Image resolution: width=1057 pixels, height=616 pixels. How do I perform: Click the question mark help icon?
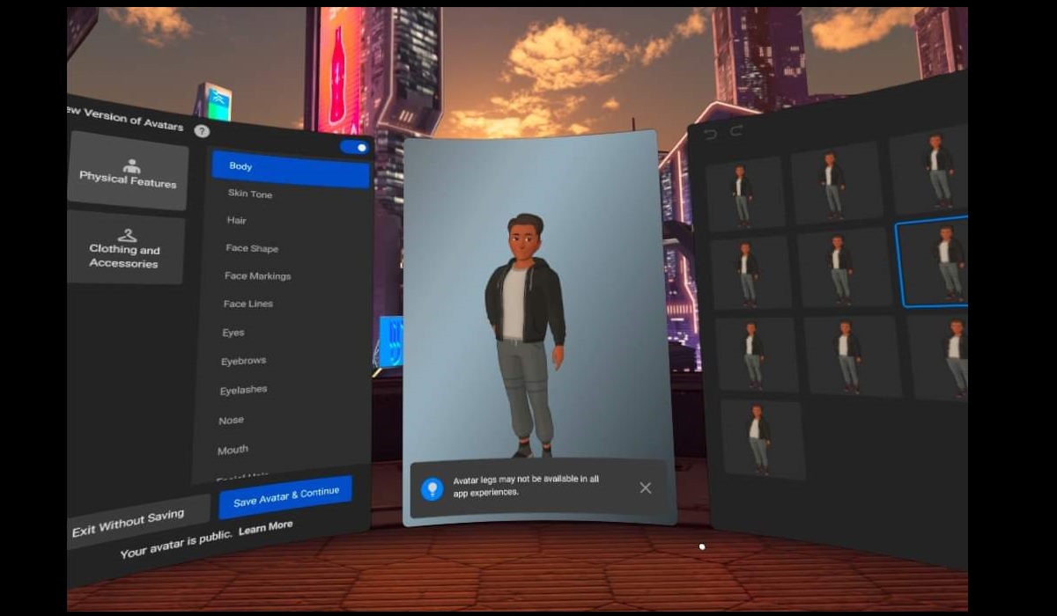click(x=202, y=132)
